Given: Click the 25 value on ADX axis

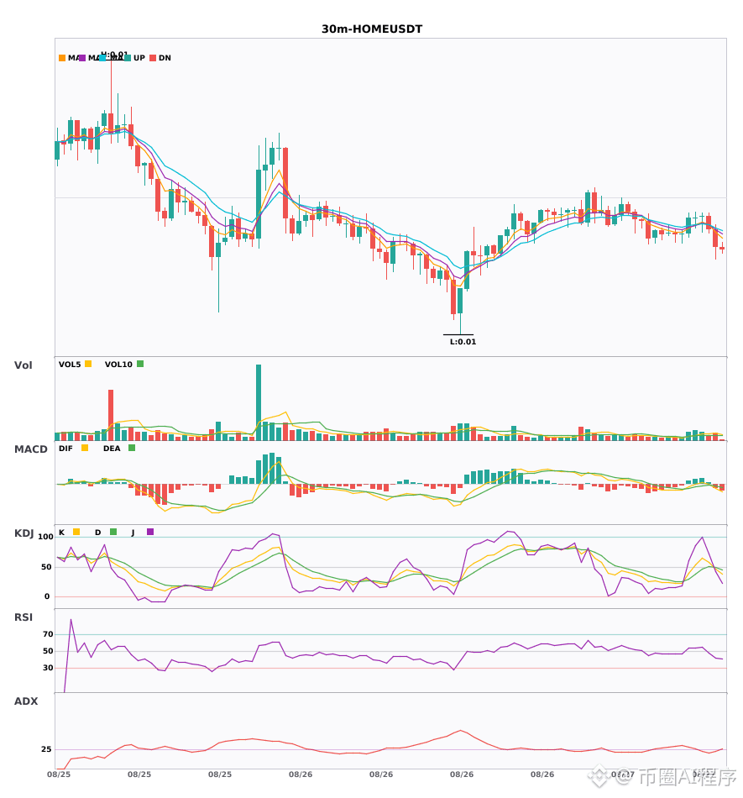Looking at the screenshot, I should point(46,749).
